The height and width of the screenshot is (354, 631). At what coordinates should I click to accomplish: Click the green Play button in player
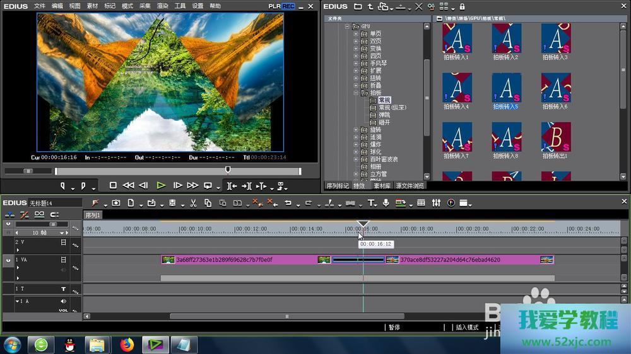(161, 185)
